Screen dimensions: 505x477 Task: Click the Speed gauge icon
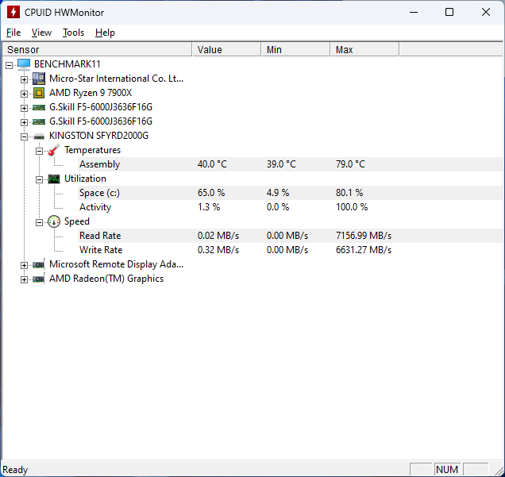tap(54, 221)
